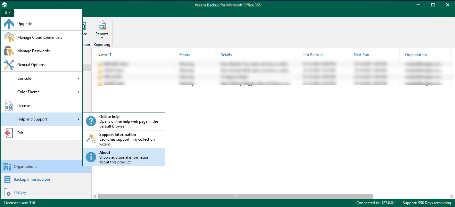The image size is (455, 207).
Task: Click the horizontal scrollbar thumb
Action: click(236, 196)
